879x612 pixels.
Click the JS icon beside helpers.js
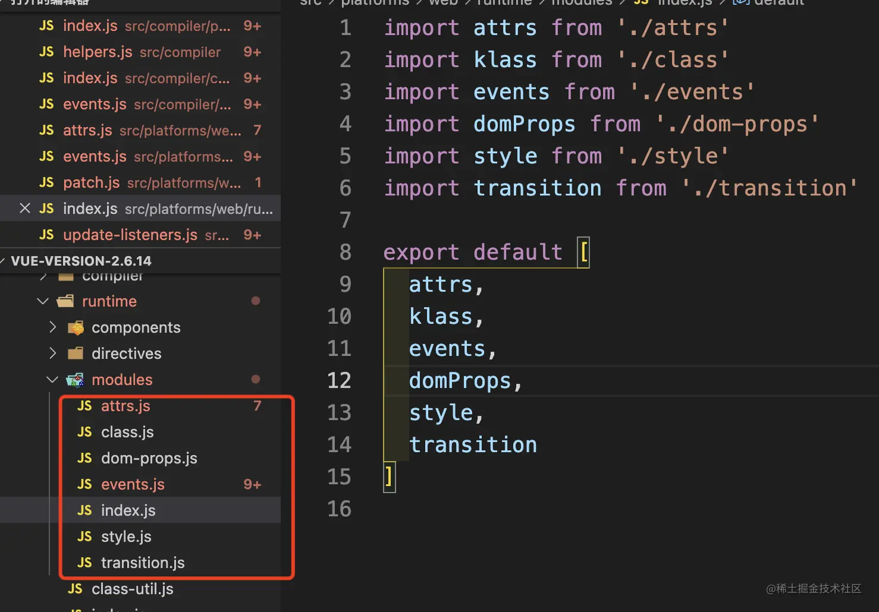click(46, 52)
